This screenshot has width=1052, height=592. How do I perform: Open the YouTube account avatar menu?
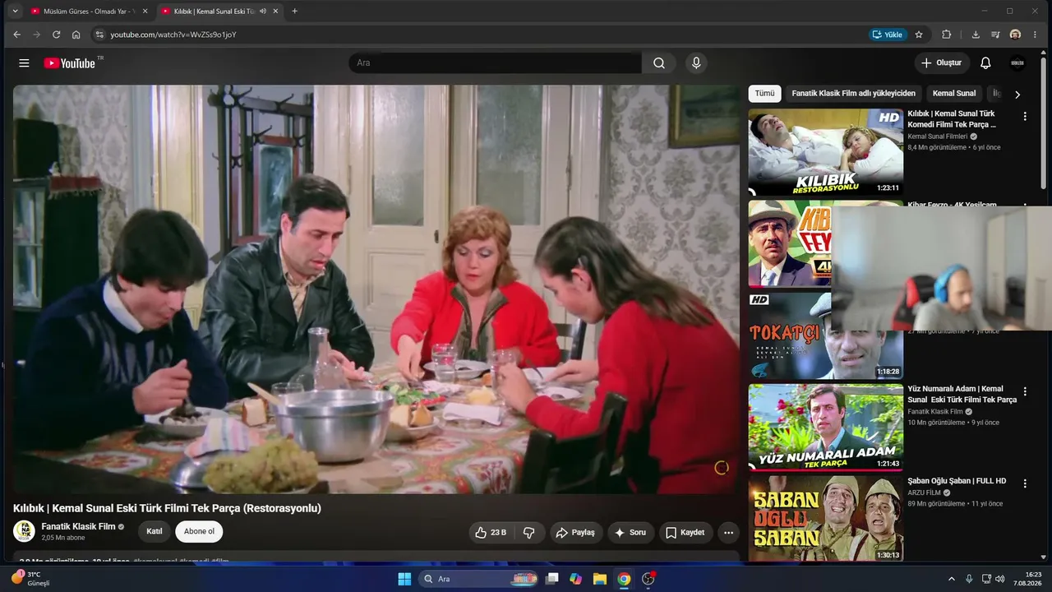[x=1017, y=63]
